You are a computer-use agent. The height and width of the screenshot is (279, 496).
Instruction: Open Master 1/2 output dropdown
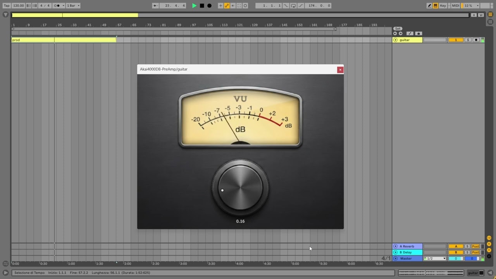click(x=435, y=258)
